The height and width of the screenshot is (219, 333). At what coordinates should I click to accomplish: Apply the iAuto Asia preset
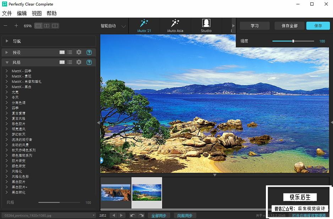point(175,26)
